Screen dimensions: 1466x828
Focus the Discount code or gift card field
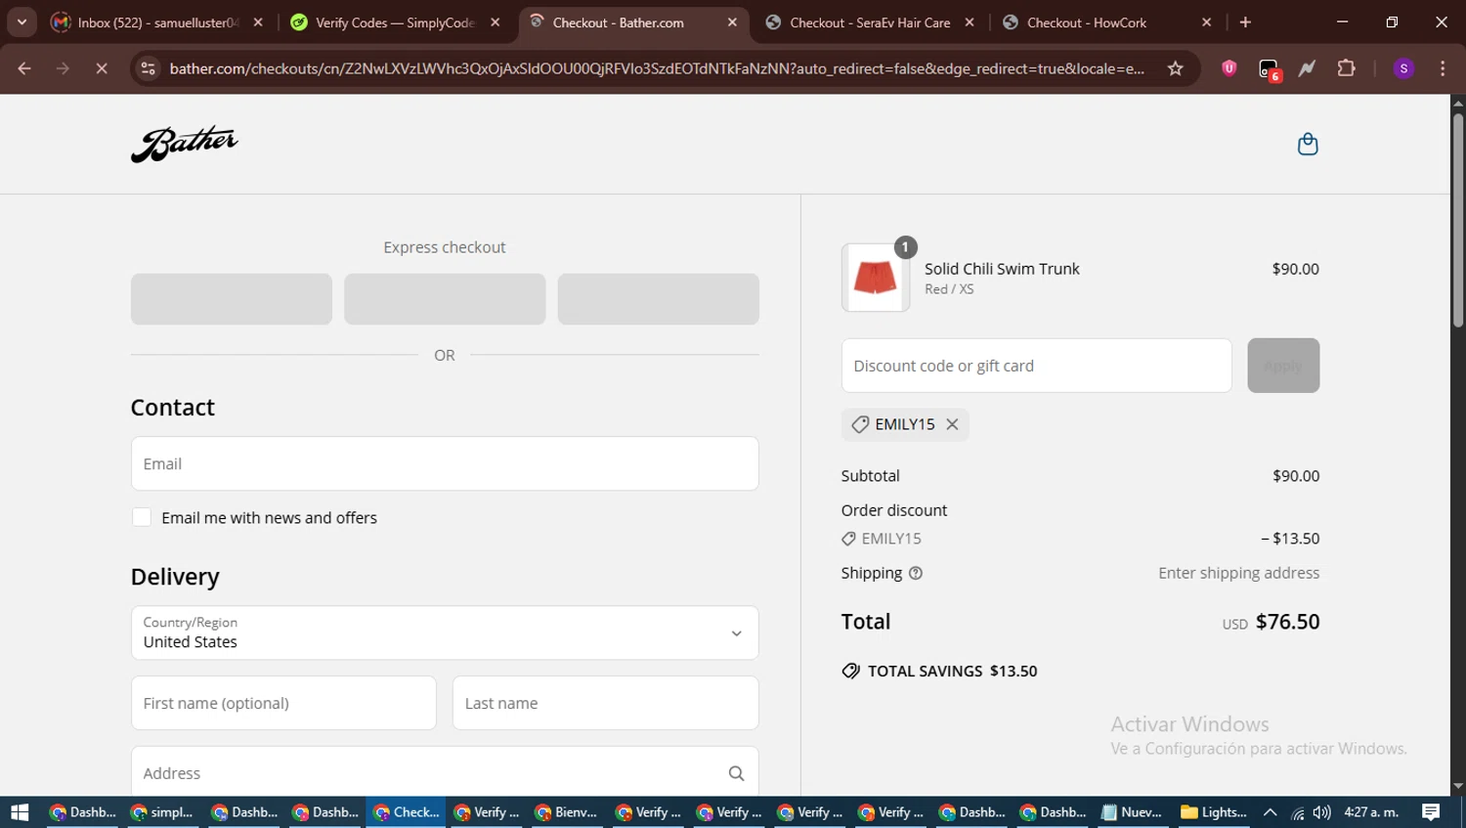coord(1036,366)
